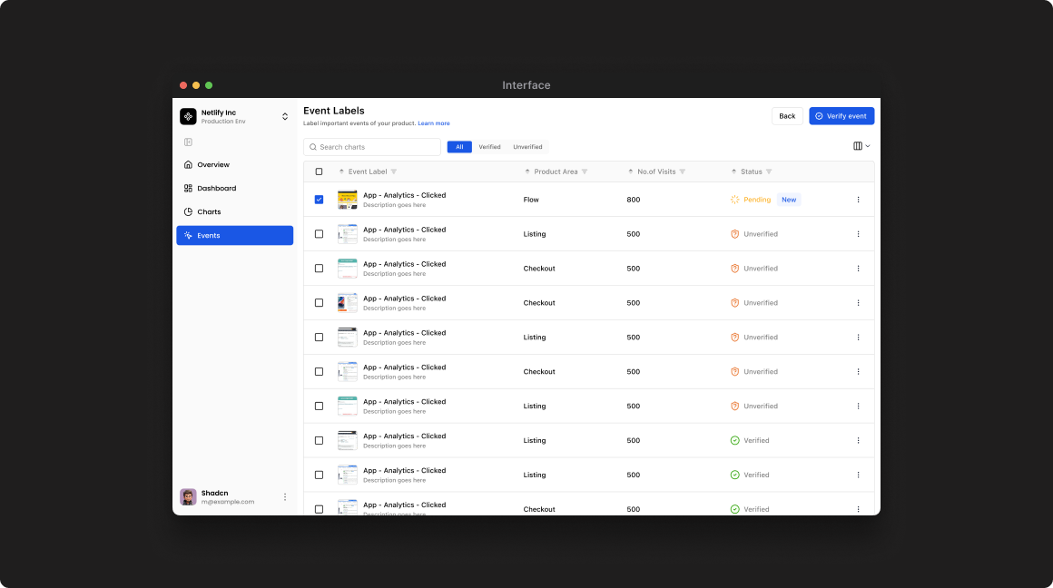Toggle the select-all checkbox in header
The height and width of the screenshot is (588, 1053).
click(319, 171)
